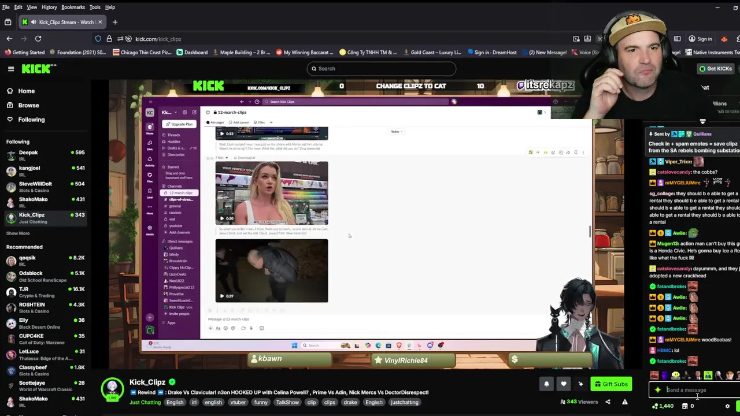The height and width of the screenshot is (416, 740).
Task: Click the Just Chatting category link
Action: (x=145, y=402)
